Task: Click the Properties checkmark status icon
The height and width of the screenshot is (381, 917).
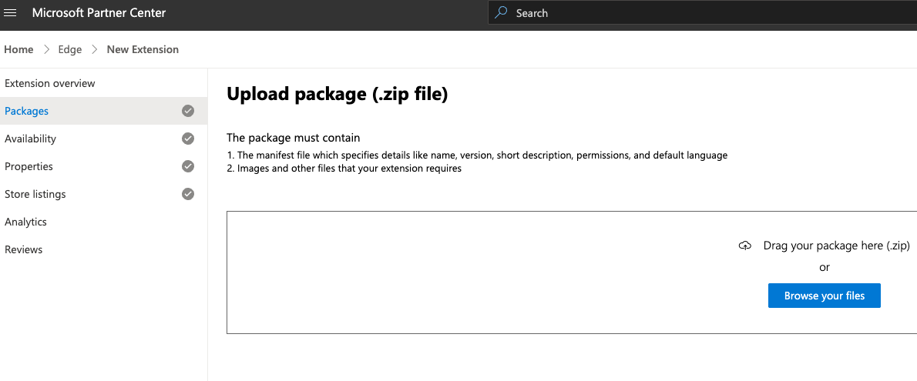Action: point(188,166)
